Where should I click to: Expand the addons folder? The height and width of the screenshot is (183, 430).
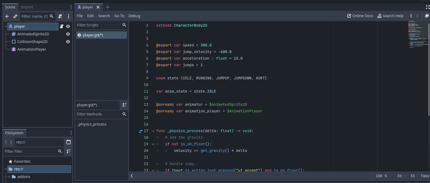(x=9, y=177)
